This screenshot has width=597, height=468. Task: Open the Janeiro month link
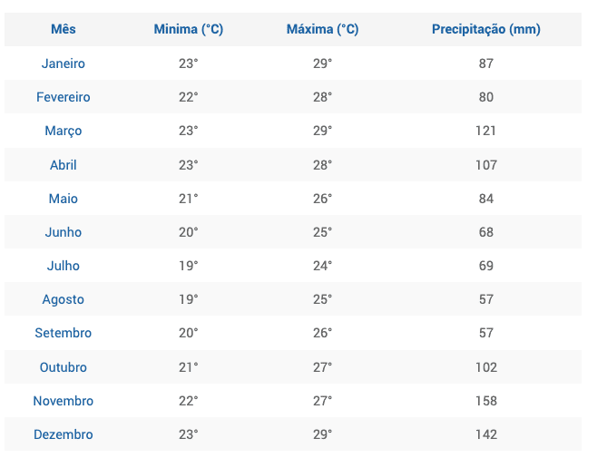click(64, 63)
